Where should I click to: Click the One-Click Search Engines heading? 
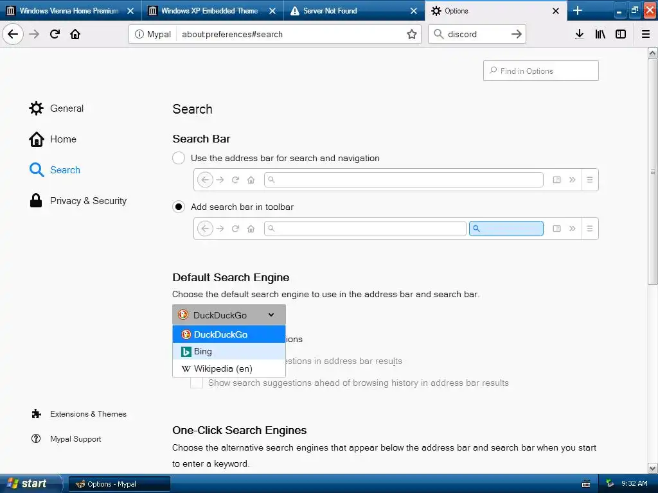240,430
